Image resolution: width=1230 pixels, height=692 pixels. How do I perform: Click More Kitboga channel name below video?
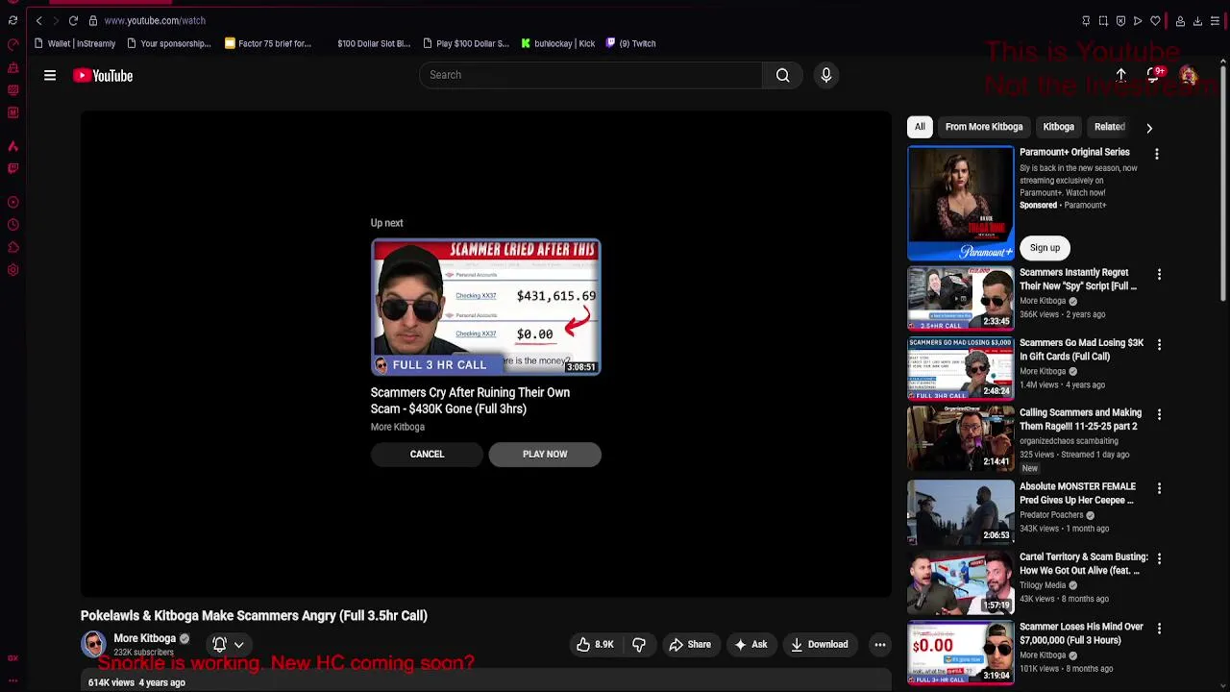click(145, 638)
